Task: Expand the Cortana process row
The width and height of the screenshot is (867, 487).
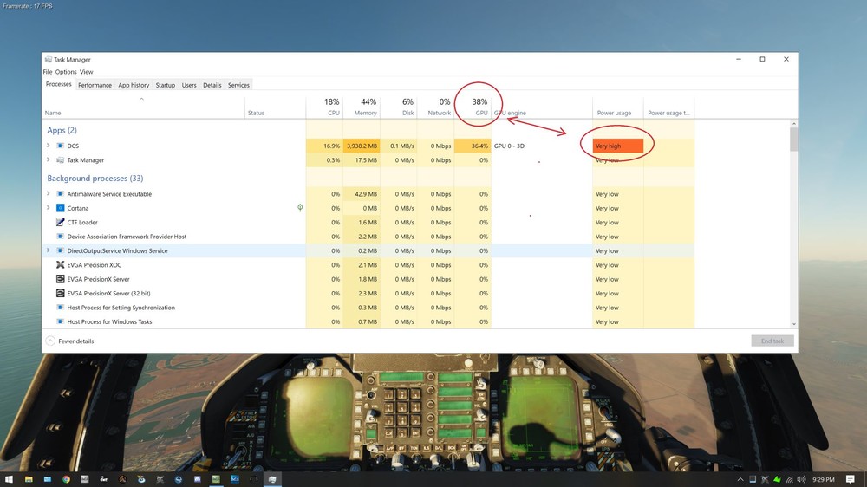Action: point(48,208)
